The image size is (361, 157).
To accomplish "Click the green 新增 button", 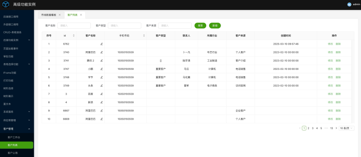I will (x=215, y=26).
